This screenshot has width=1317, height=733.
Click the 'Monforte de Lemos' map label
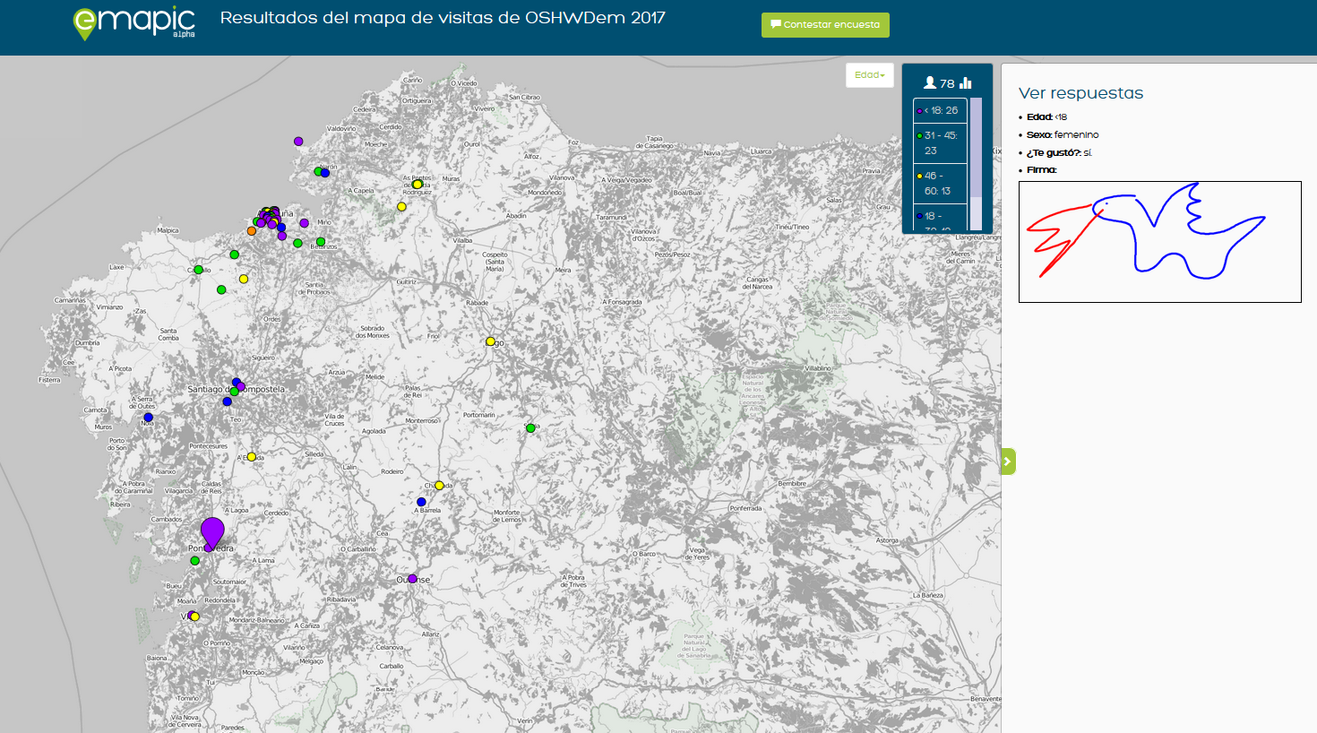tap(507, 516)
